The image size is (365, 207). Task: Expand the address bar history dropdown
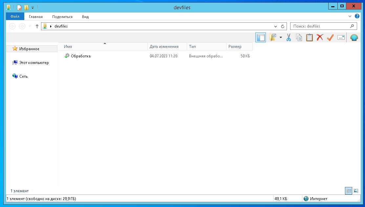[275, 26]
